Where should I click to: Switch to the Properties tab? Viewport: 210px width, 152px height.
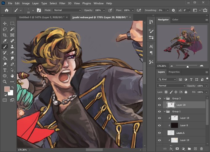click(x=174, y=72)
